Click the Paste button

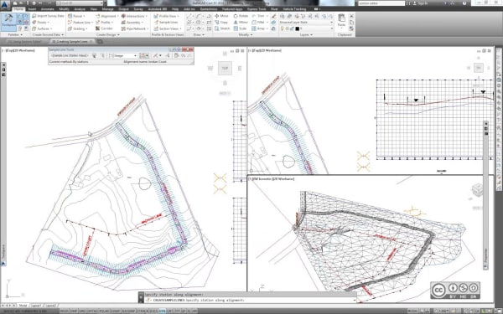[341, 20]
